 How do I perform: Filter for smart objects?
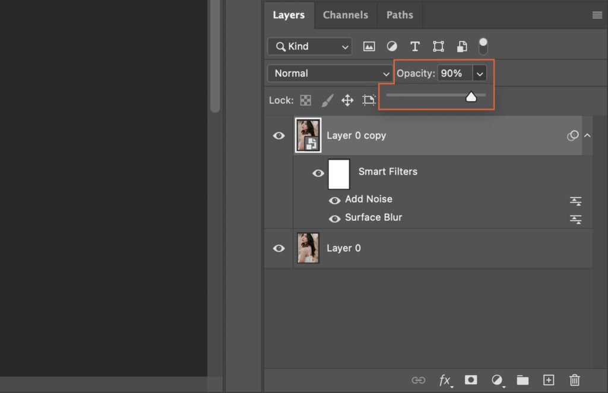(x=460, y=46)
